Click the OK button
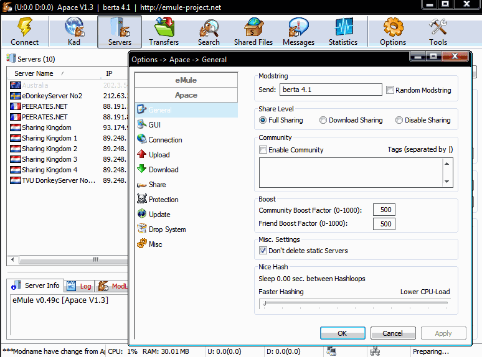Screen dimensions: 482x357 tap(343, 333)
